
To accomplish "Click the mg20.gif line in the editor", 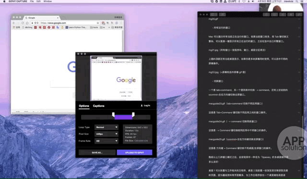I will (x=213, y=19).
